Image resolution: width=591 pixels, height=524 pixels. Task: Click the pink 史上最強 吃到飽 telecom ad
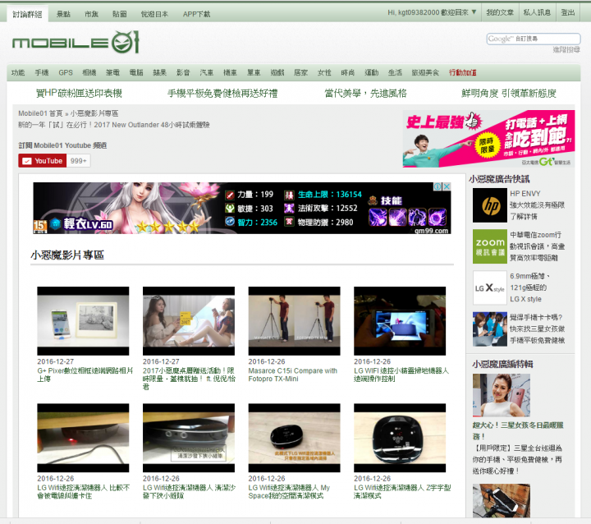pyautogui.click(x=488, y=139)
